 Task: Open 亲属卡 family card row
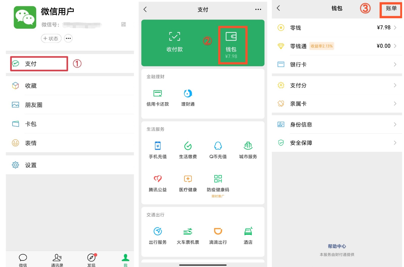click(337, 104)
